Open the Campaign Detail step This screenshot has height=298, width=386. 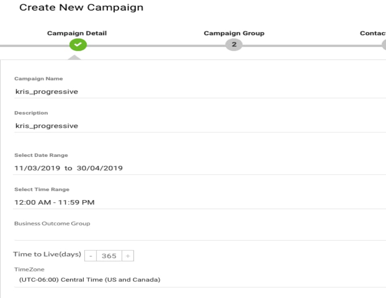pyautogui.click(x=77, y=33)
